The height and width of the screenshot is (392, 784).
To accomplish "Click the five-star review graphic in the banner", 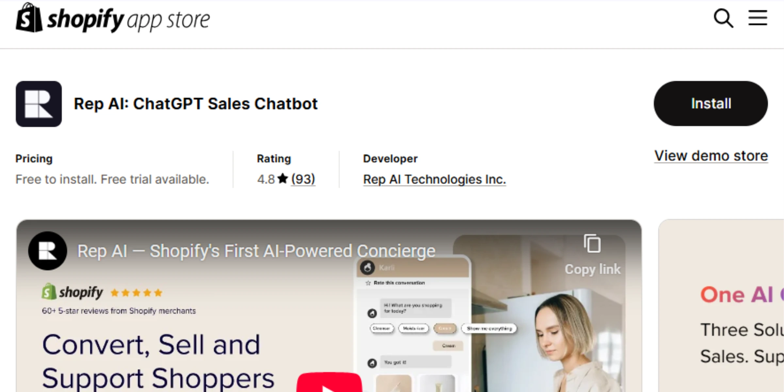I will coord(136,293).
